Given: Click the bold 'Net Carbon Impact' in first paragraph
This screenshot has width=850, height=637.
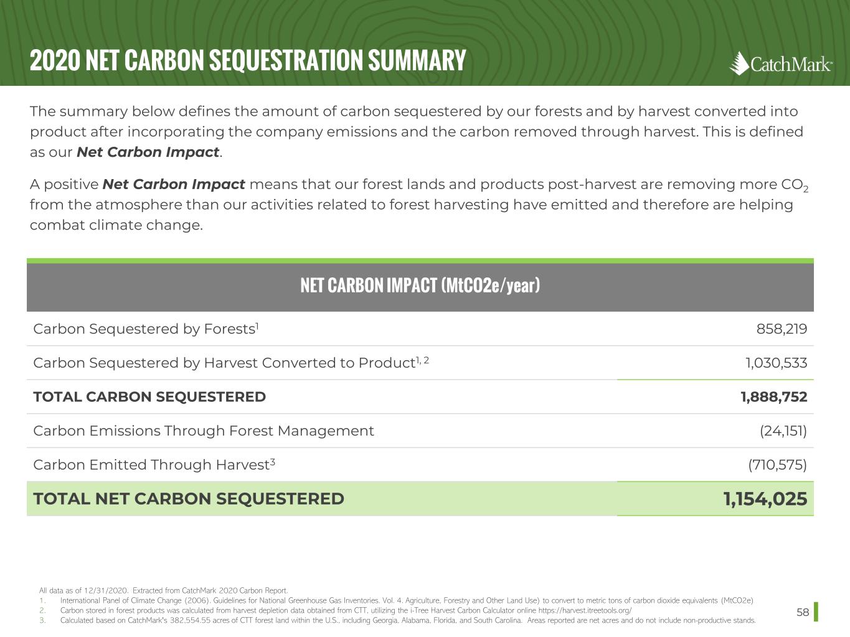Looking at the screenshot, I should point(148,152).
